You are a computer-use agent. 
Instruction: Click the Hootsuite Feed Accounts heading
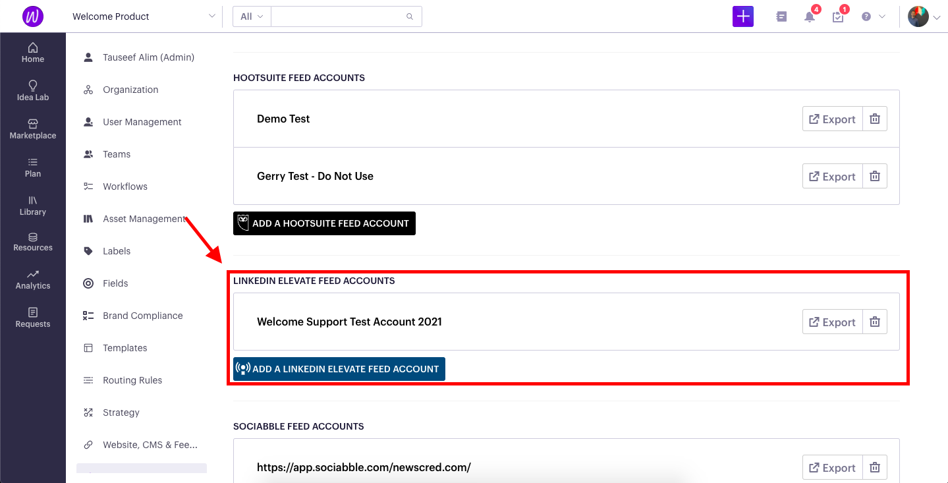(x=299, y=78)
